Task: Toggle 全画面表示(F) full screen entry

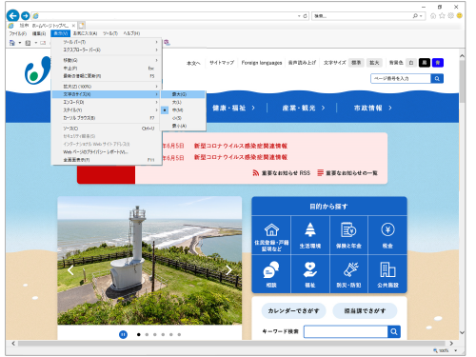Action: pyautogui.click(x=107, y=160)
